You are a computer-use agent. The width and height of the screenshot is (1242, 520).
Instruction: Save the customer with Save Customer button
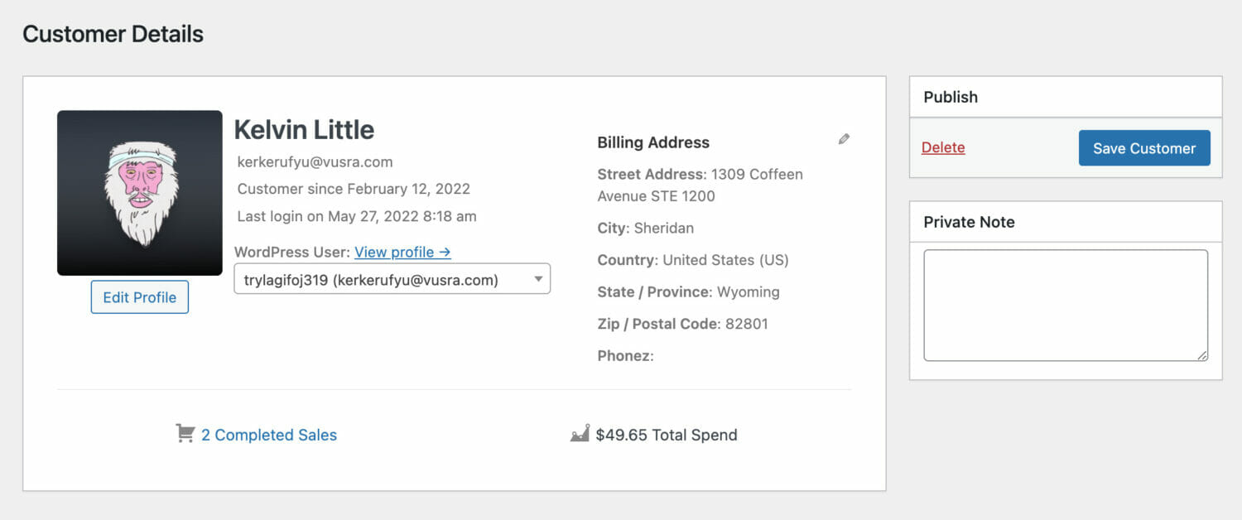coord(1144,148)
